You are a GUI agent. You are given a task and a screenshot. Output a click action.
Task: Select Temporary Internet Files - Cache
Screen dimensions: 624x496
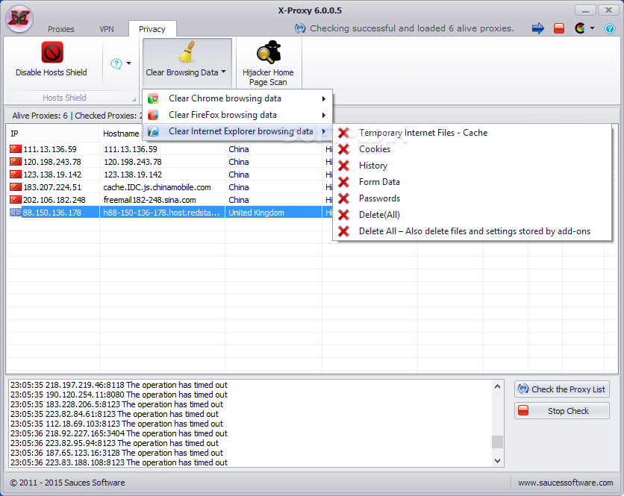pyautogui.click(x=472, y=133)
